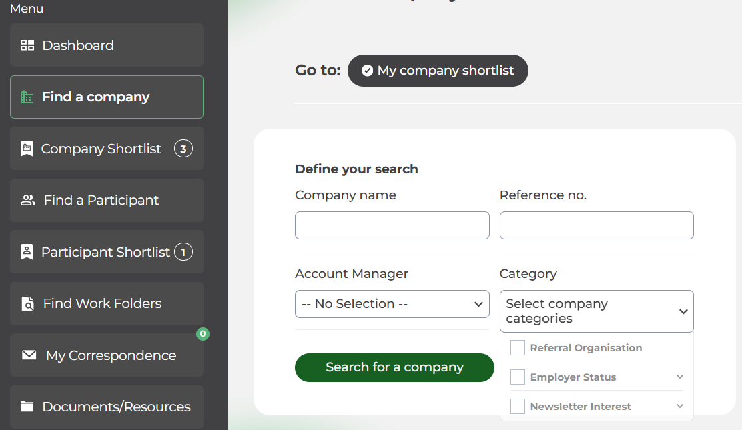This screenshot has height=430, width=742.
Task: Focus the Company name input field
Action: (x=392, y=225)
